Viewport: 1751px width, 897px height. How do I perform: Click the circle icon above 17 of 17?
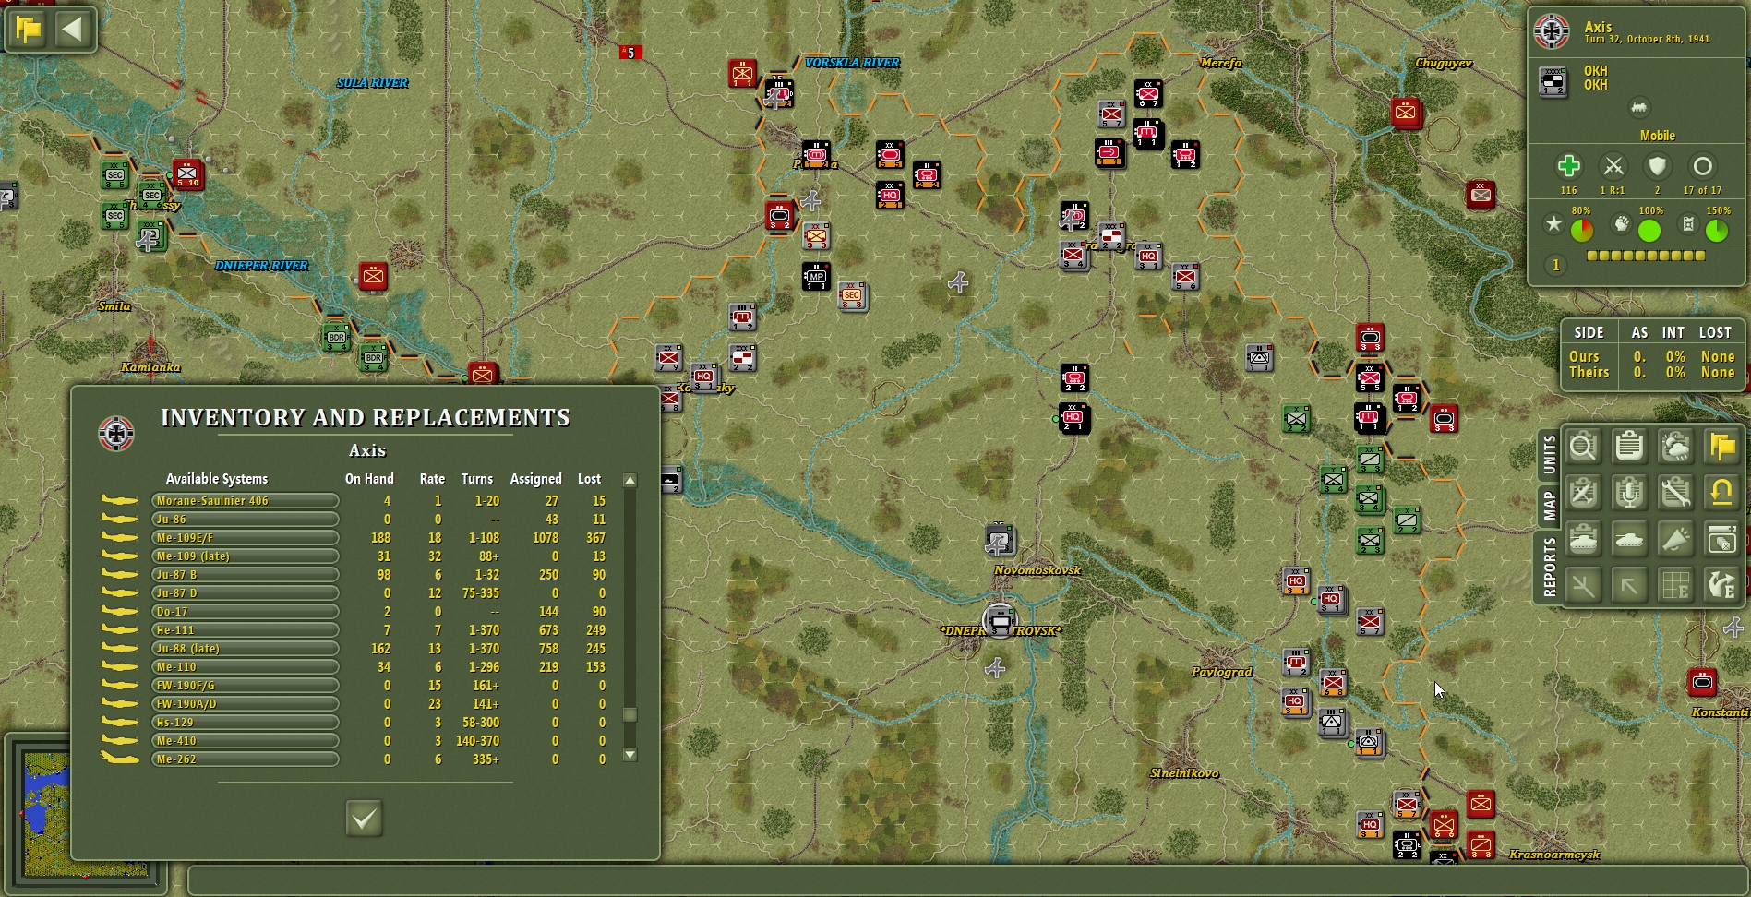pos(1702,166)
